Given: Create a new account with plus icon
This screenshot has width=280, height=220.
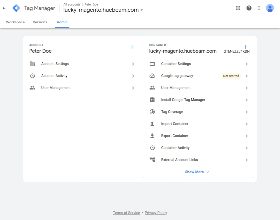Looking at the screenshot, I should (x=132, y=47).
